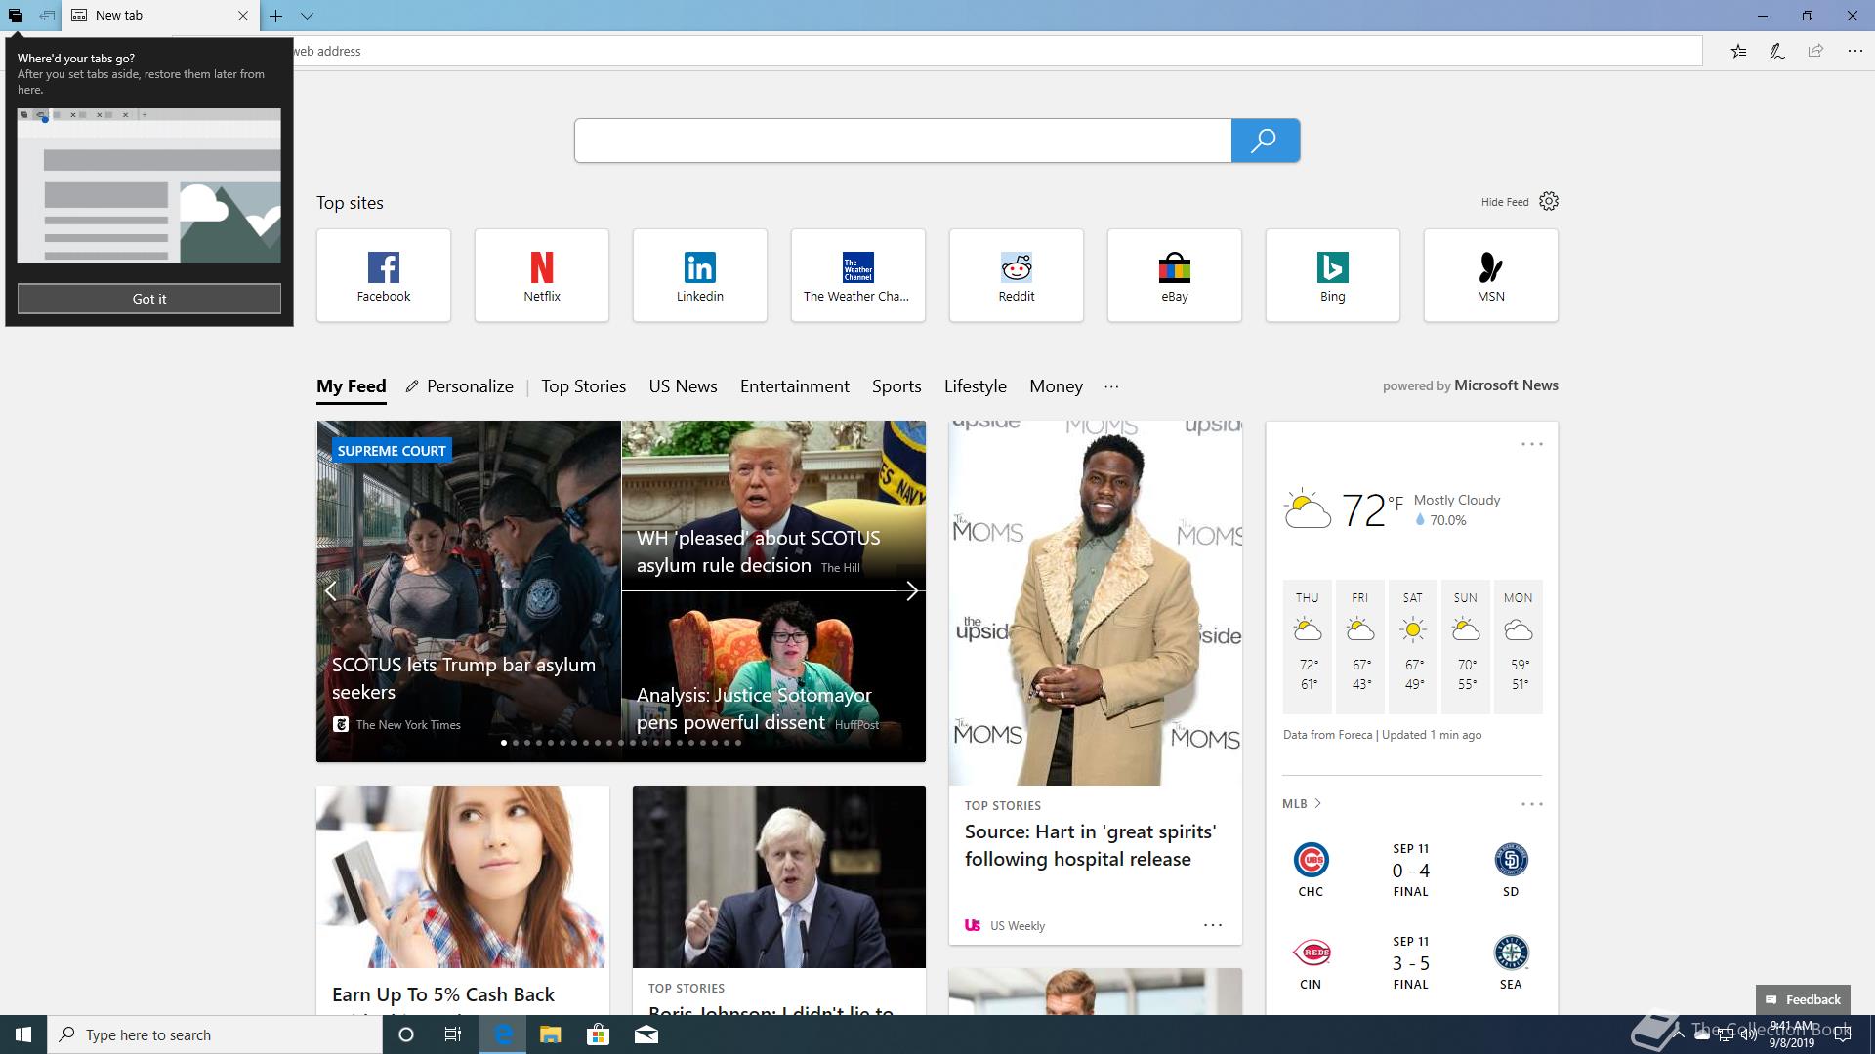Open MLB card options ellipsis

(x=1531, y=804)
